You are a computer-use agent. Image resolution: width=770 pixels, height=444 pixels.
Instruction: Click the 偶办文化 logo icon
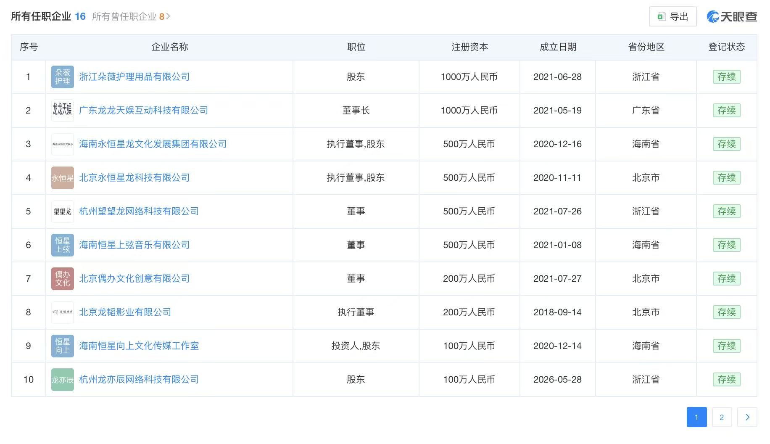pos(62,279)
